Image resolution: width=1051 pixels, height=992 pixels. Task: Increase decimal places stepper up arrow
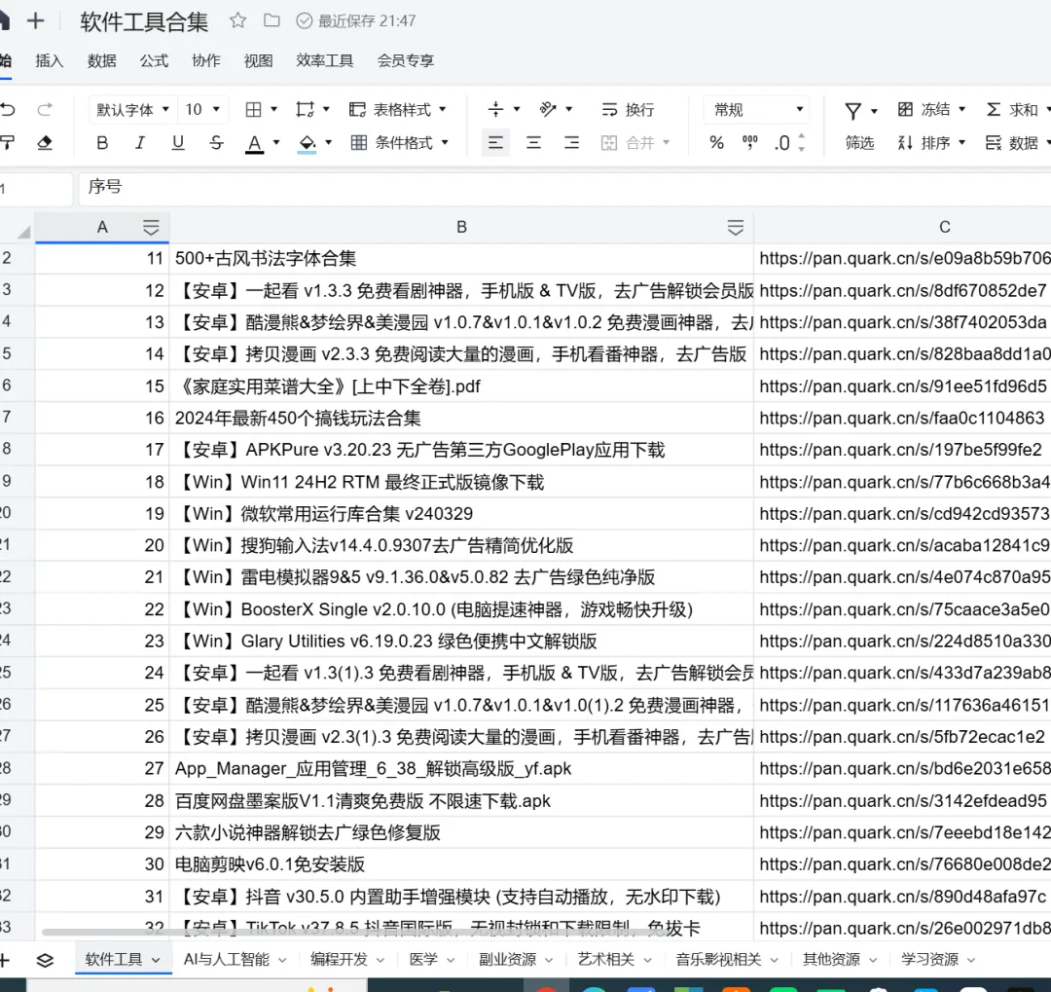802,137
